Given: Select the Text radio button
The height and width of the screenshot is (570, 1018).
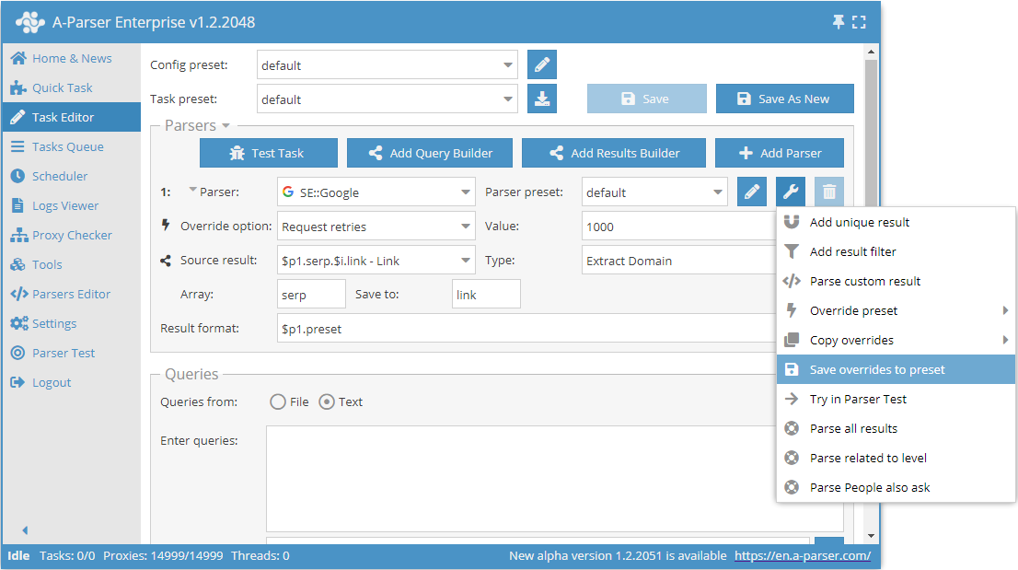Looking at the screenshot, I should [x=327, y=401].
